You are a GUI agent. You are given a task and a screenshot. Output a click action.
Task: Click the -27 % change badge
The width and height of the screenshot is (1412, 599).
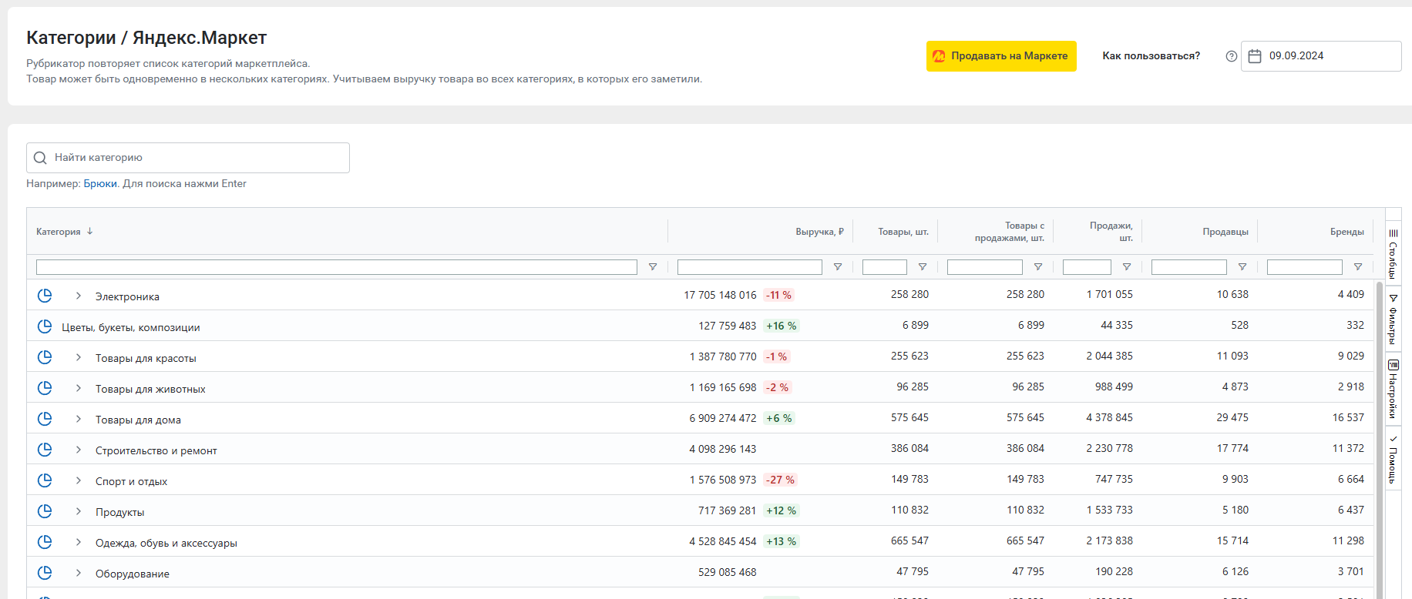point(780,480)
